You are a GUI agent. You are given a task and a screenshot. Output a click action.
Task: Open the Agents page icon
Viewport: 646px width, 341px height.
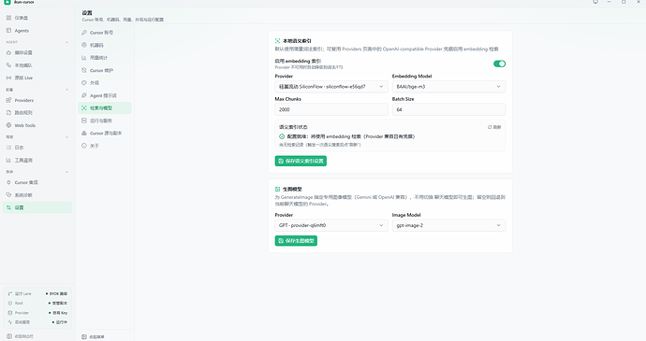(8, 31)
